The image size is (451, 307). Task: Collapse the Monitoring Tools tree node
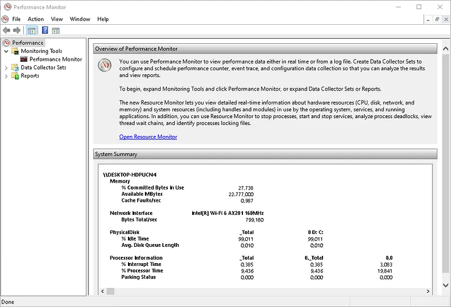[6, 51]
